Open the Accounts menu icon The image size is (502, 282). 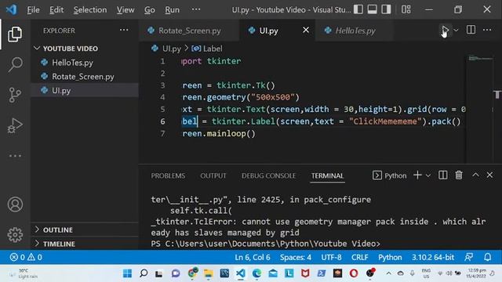click(x=15, y=204)
